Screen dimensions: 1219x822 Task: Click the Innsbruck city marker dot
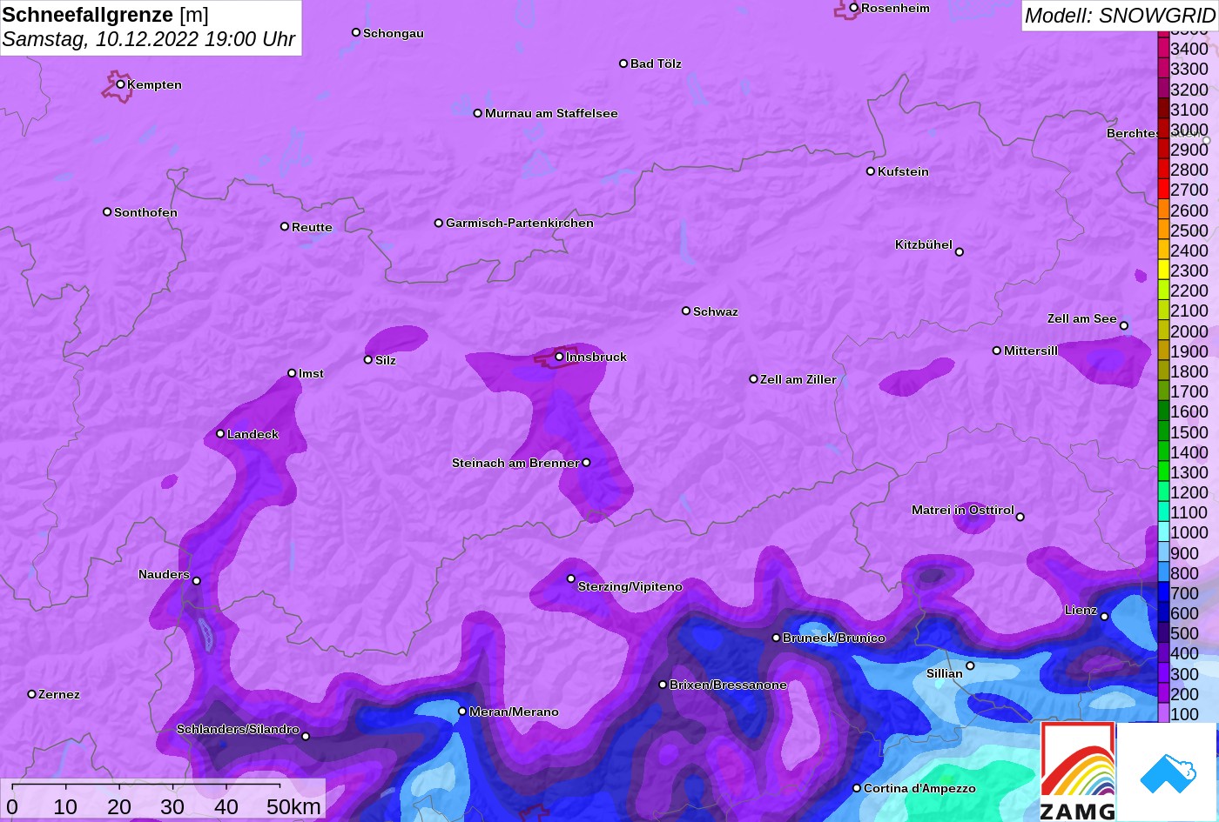tap(559, 357)
